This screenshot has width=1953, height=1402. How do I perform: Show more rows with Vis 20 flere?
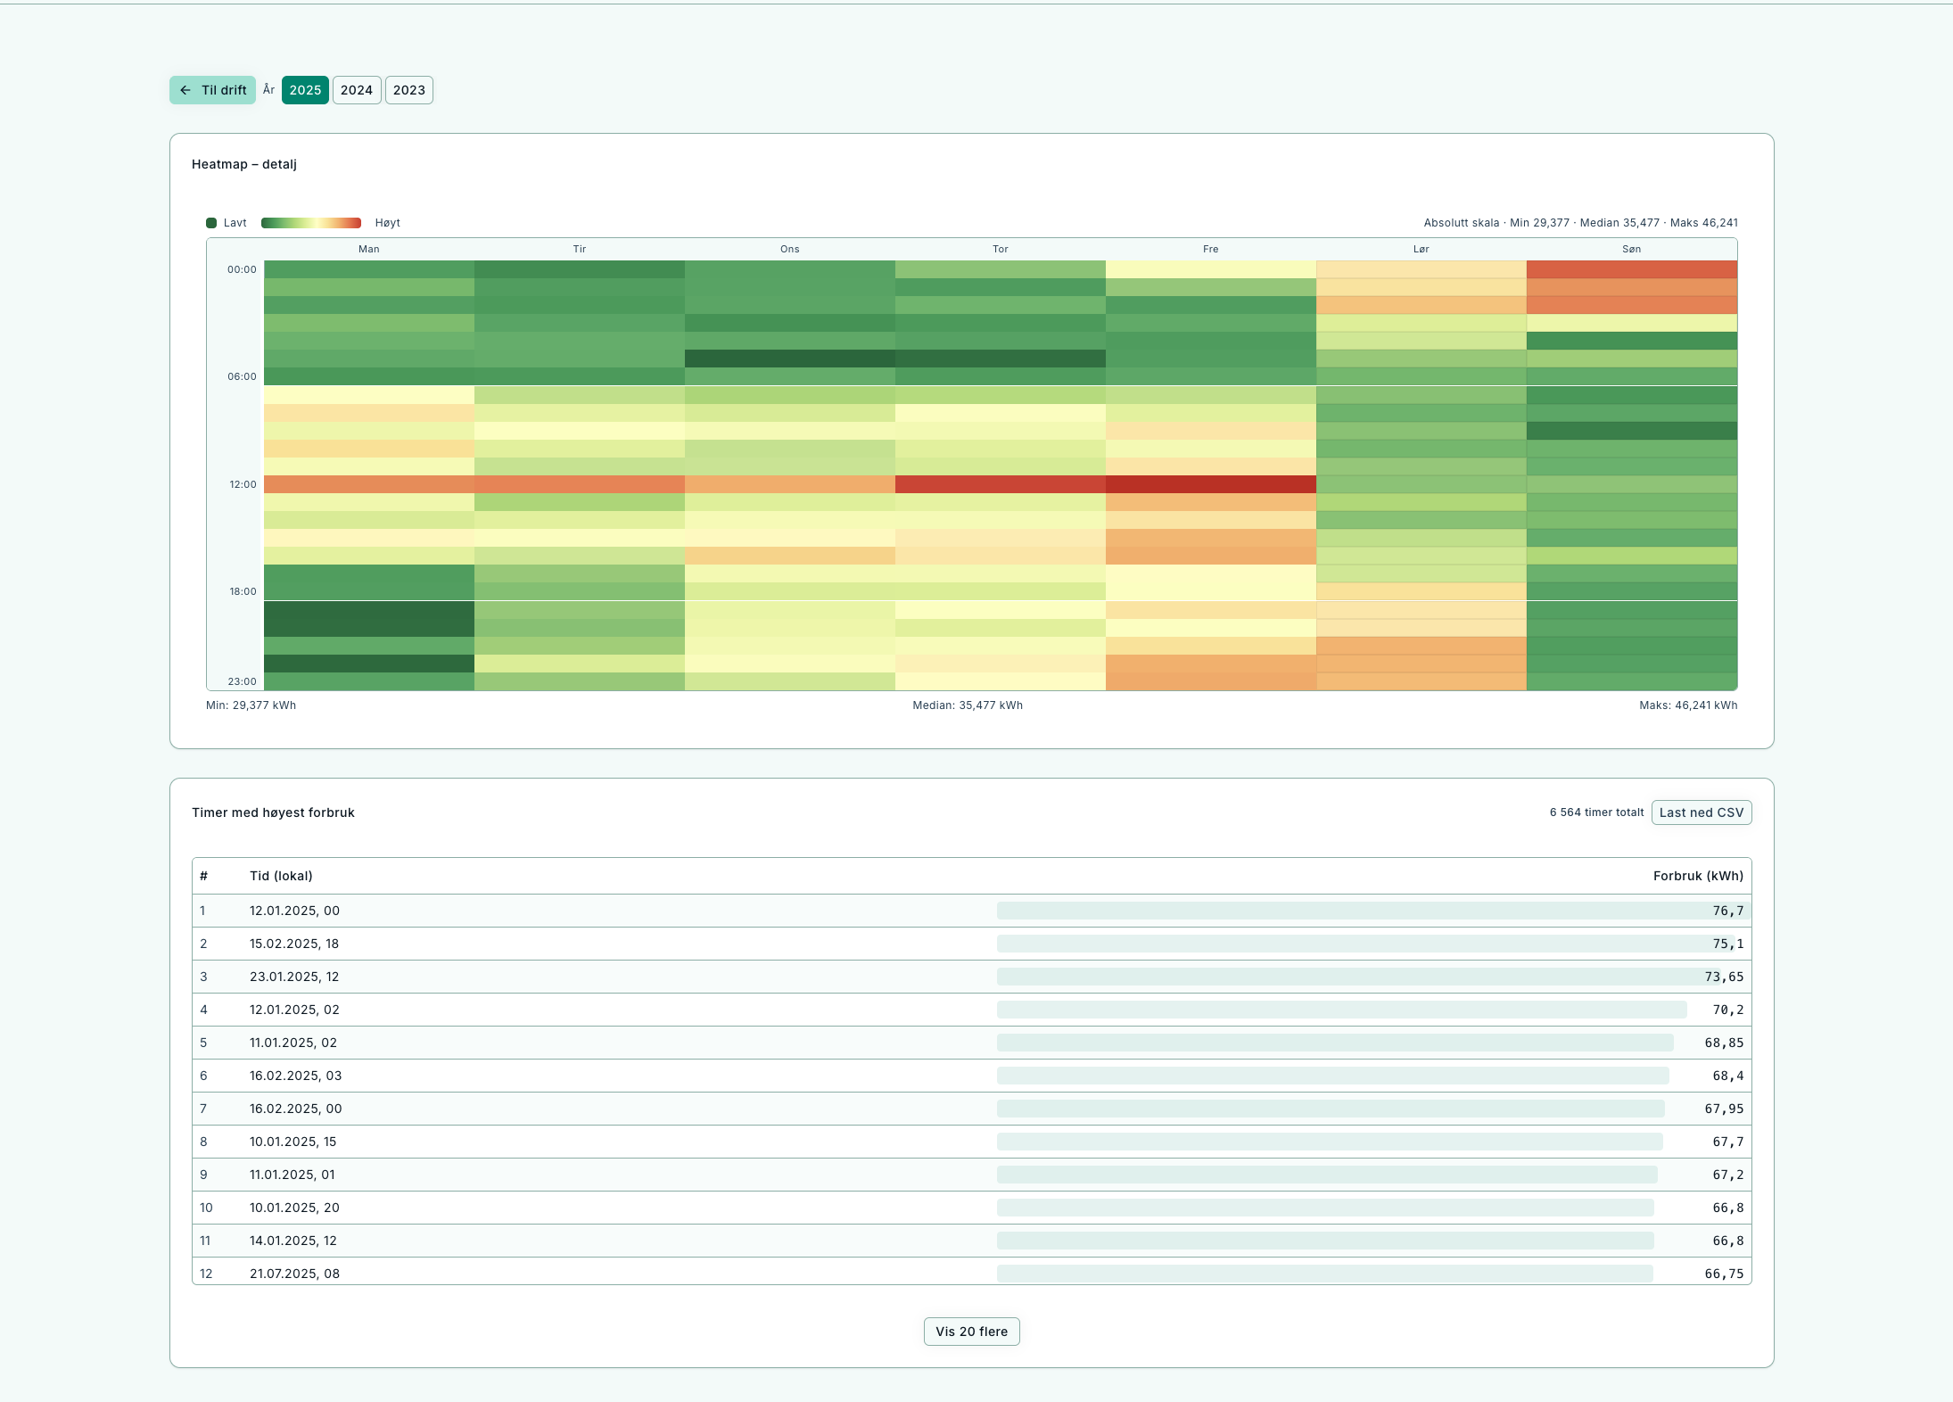click(971, 1332)
